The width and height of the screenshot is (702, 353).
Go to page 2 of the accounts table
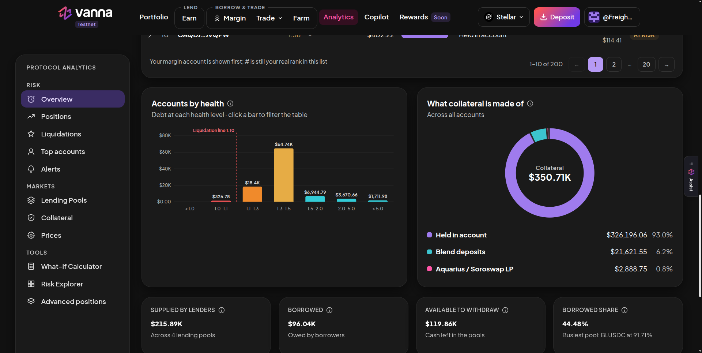[x=614, y=64]
